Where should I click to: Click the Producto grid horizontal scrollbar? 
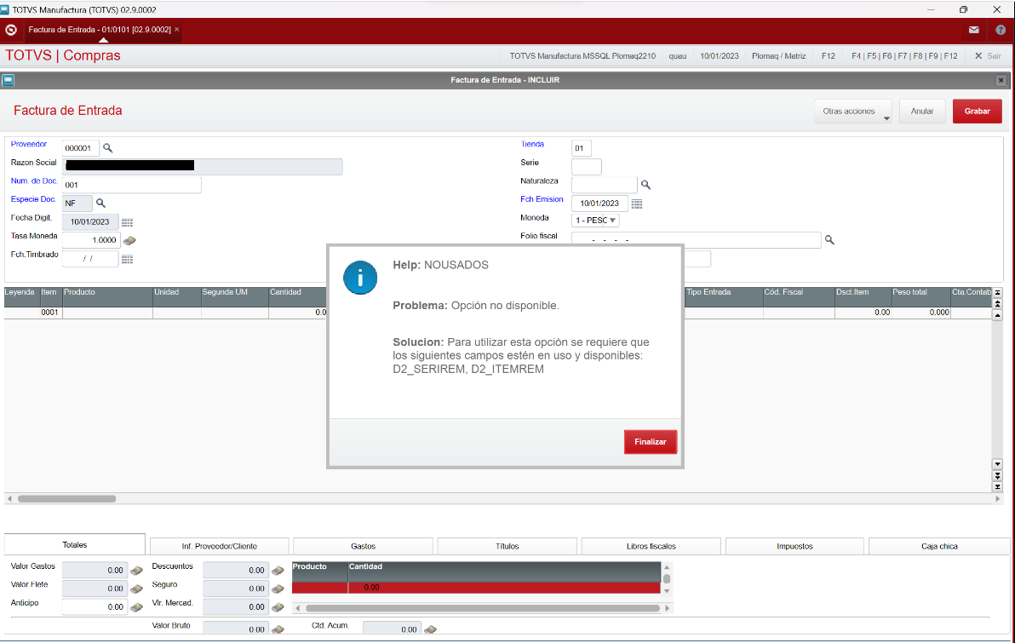483,608
